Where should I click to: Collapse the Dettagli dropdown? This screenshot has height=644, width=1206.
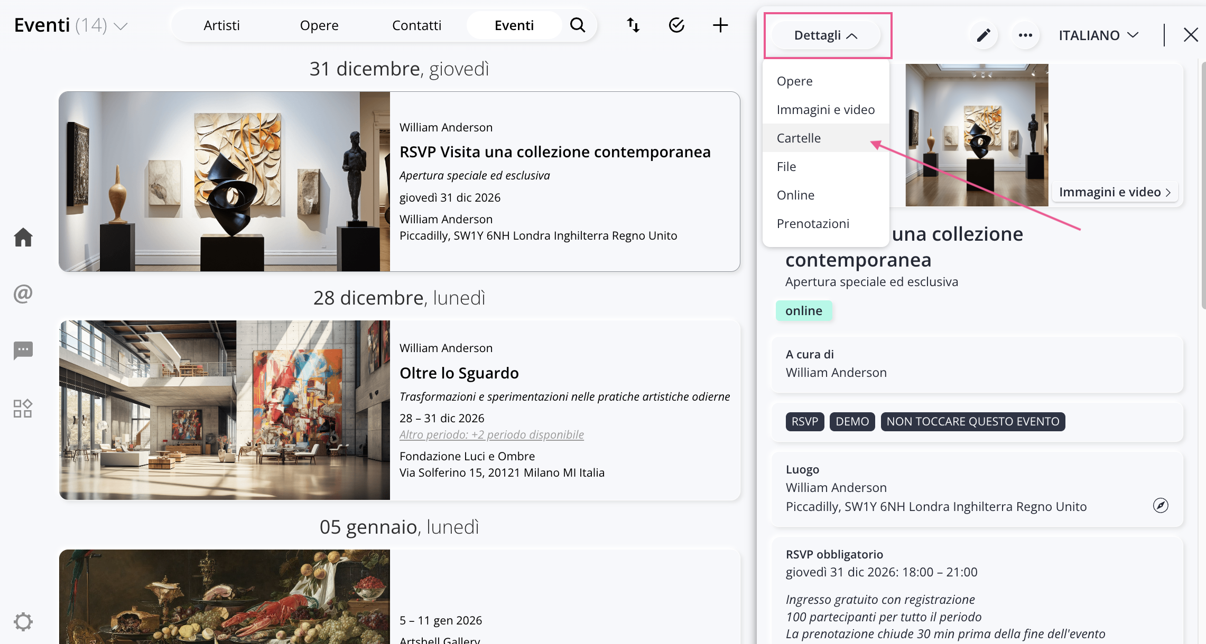pos(825,35)
